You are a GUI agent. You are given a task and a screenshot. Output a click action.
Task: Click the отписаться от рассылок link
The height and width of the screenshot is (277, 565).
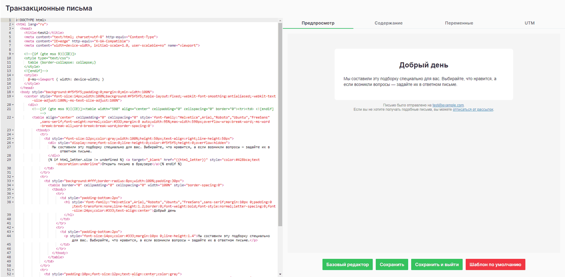473,109
